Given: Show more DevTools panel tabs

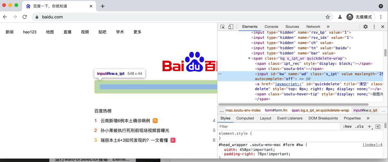Looking at the screenshot, I should click(328, 27).
